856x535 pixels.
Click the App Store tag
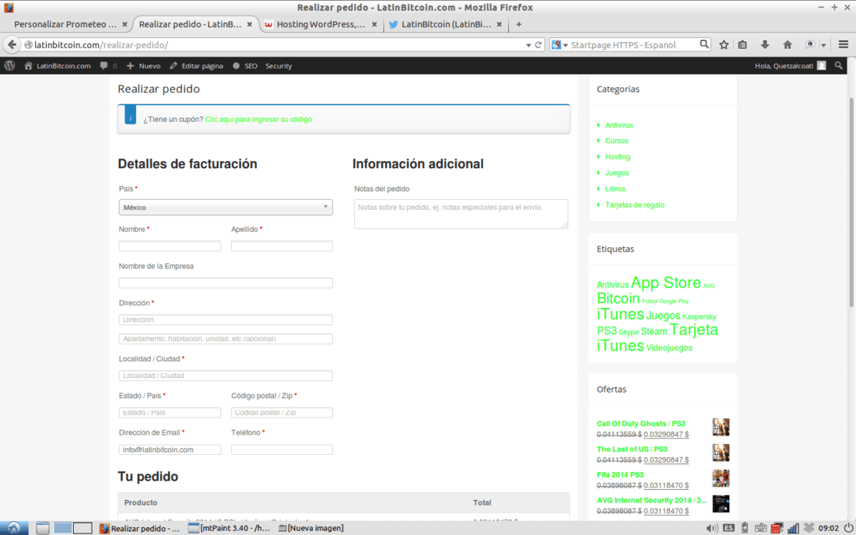665,282
